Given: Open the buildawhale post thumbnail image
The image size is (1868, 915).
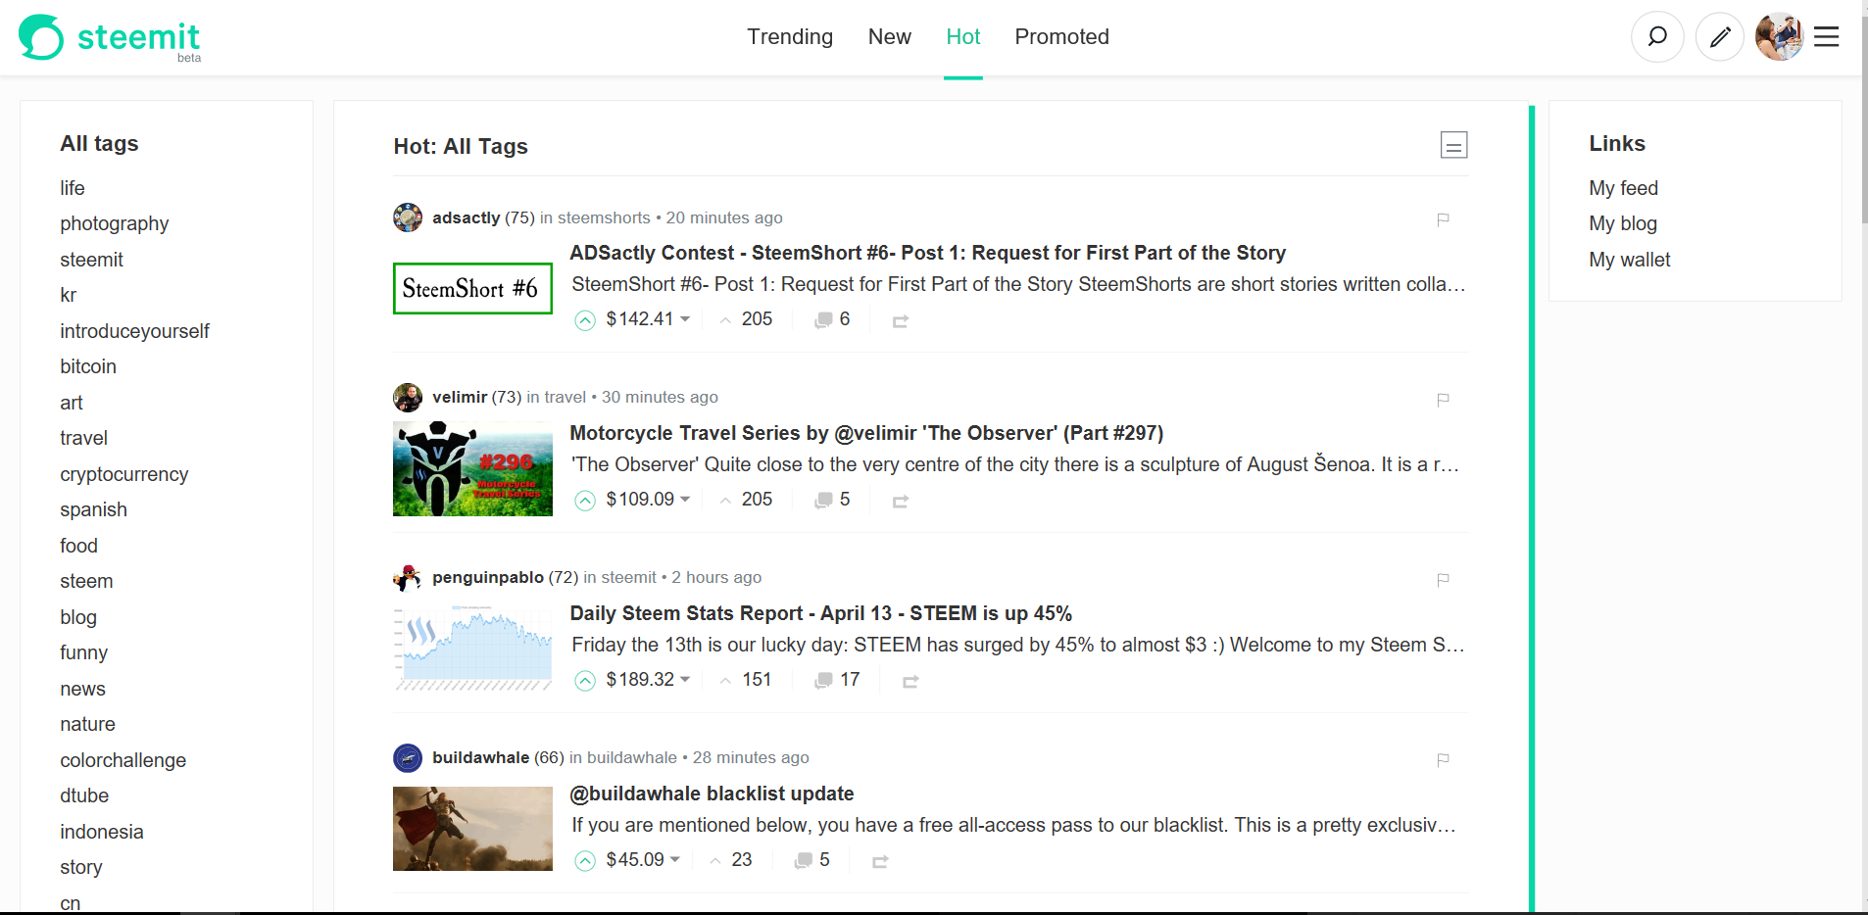Looking at the screenshot, I should point(472,829).
